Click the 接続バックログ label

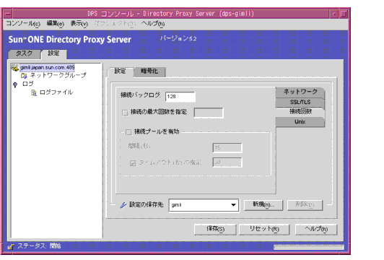click(141, 95)
